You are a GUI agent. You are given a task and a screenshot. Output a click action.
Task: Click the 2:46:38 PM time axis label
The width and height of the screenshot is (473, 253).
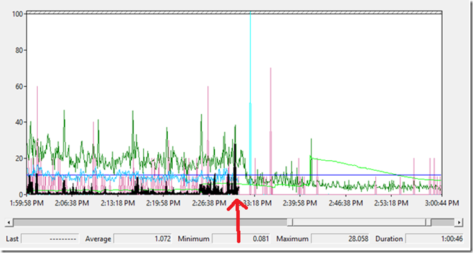click(x=345, y=204)
